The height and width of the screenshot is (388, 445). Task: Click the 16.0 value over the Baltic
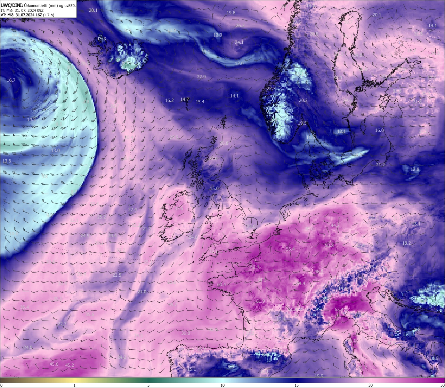pyautogui.click(x=379, y=130)
